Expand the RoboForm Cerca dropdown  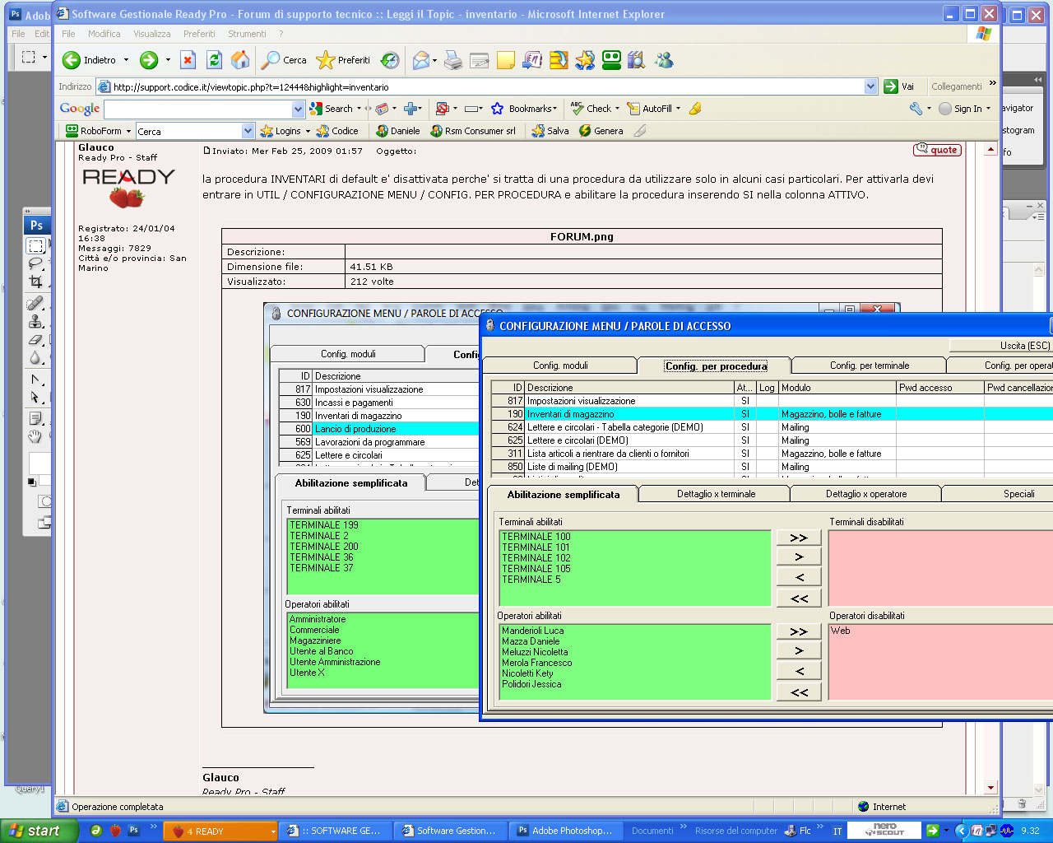coord(248,131)
